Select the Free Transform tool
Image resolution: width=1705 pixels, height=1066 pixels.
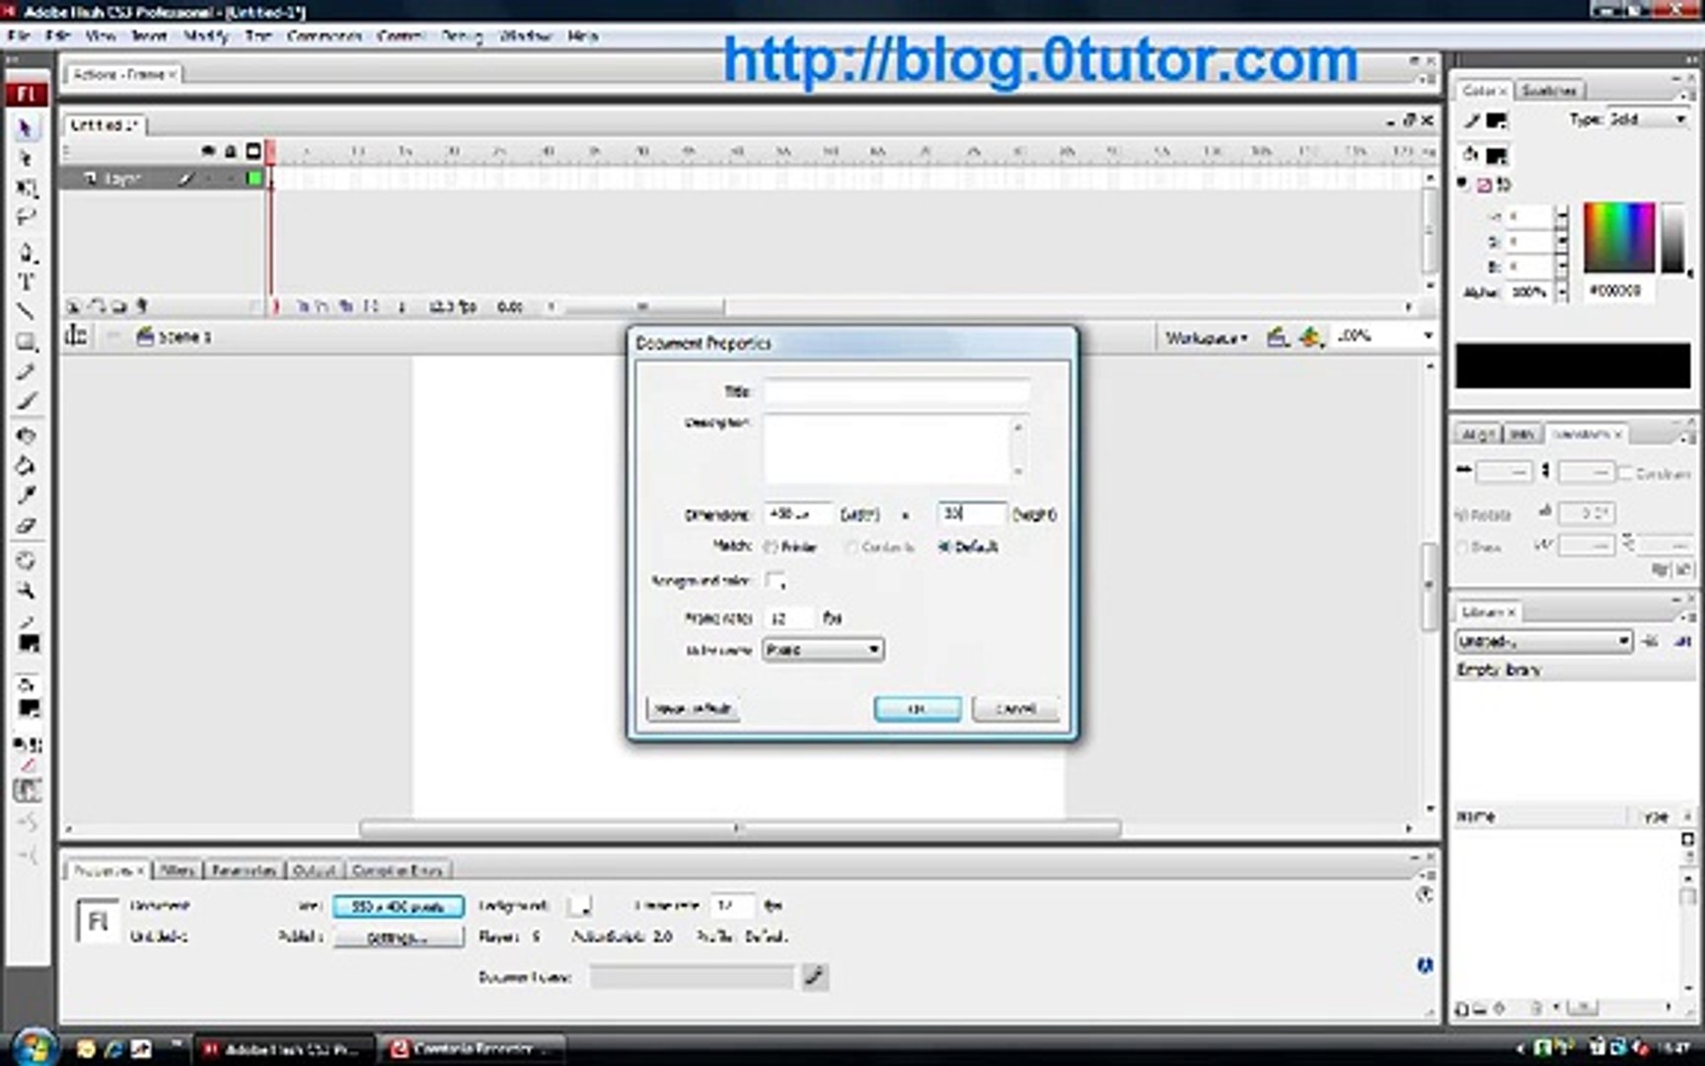pyautogui.click(x=26, y=188)
